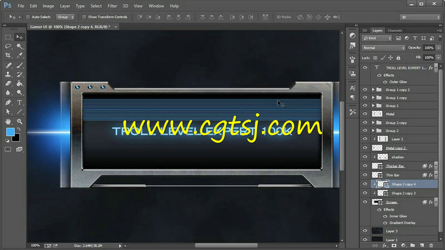Open the Auto-Select Group dropdown
The image size is (445, 250).
pos(65,17)
